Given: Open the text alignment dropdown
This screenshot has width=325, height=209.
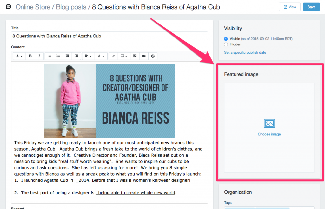Looking at the screenshot, I should click(x=88, y=56).
